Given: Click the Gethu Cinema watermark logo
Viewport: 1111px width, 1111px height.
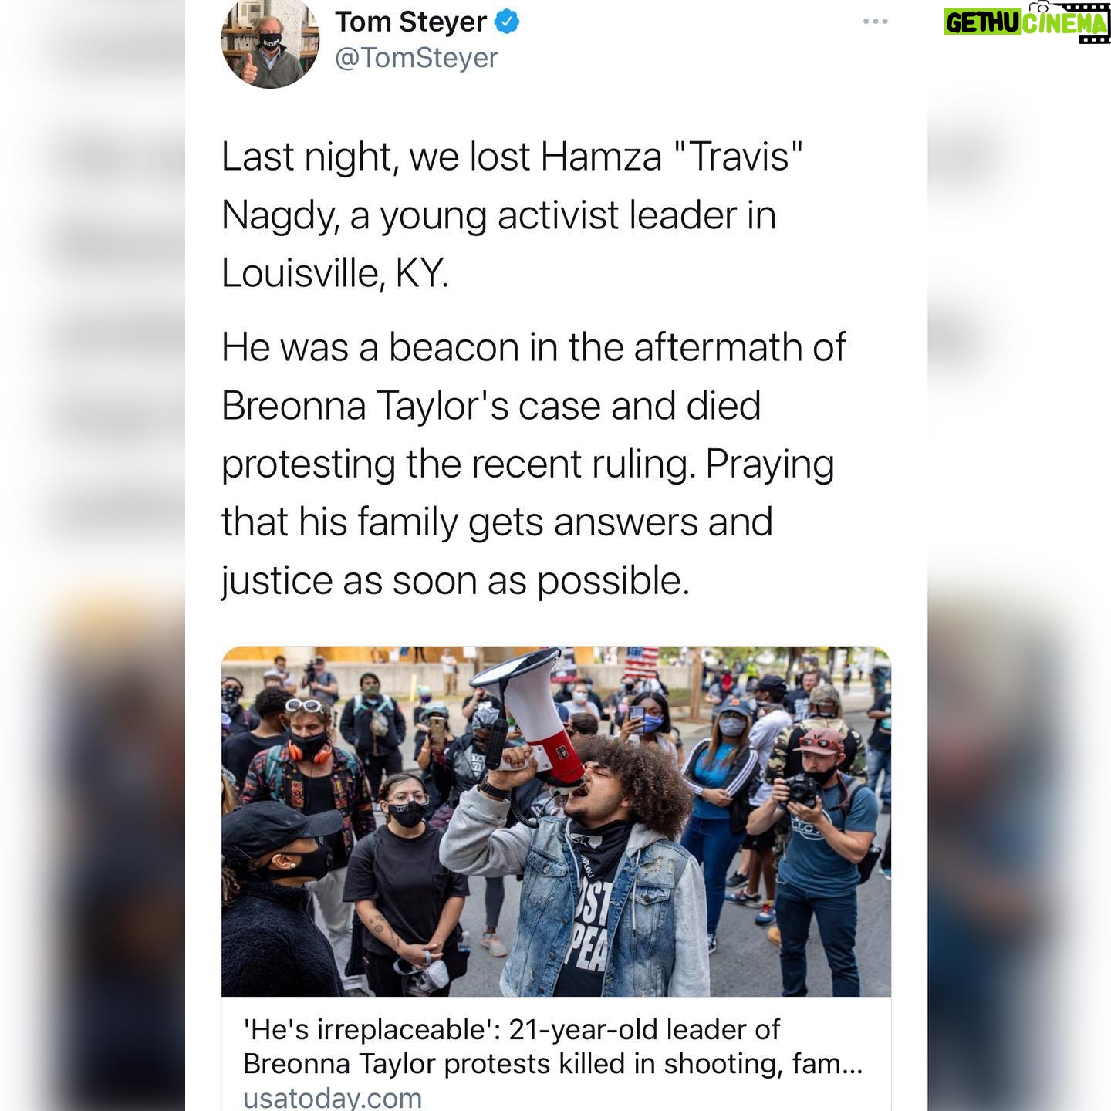Looking at the screenshot, I should point(1027,22).
